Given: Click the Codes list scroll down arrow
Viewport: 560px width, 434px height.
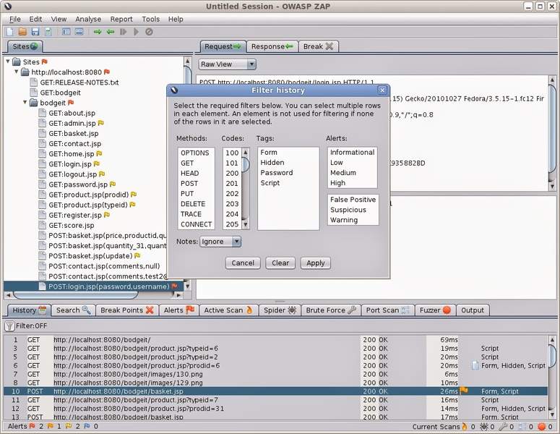Looking at the screenshot, I should (x=246, y=224).
